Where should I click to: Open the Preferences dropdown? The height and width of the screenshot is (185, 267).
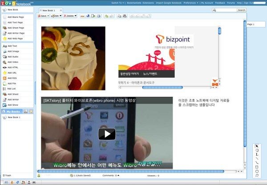pos(191,3)
